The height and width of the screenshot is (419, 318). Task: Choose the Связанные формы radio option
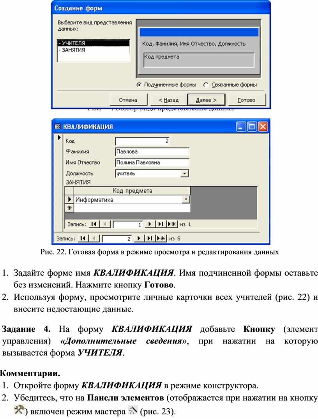pyautogui.click(x=230, y=85)
